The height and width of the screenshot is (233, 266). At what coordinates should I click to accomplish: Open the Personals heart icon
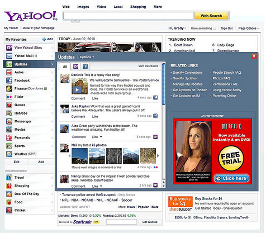pyautogui.click(x=9, y=138)
